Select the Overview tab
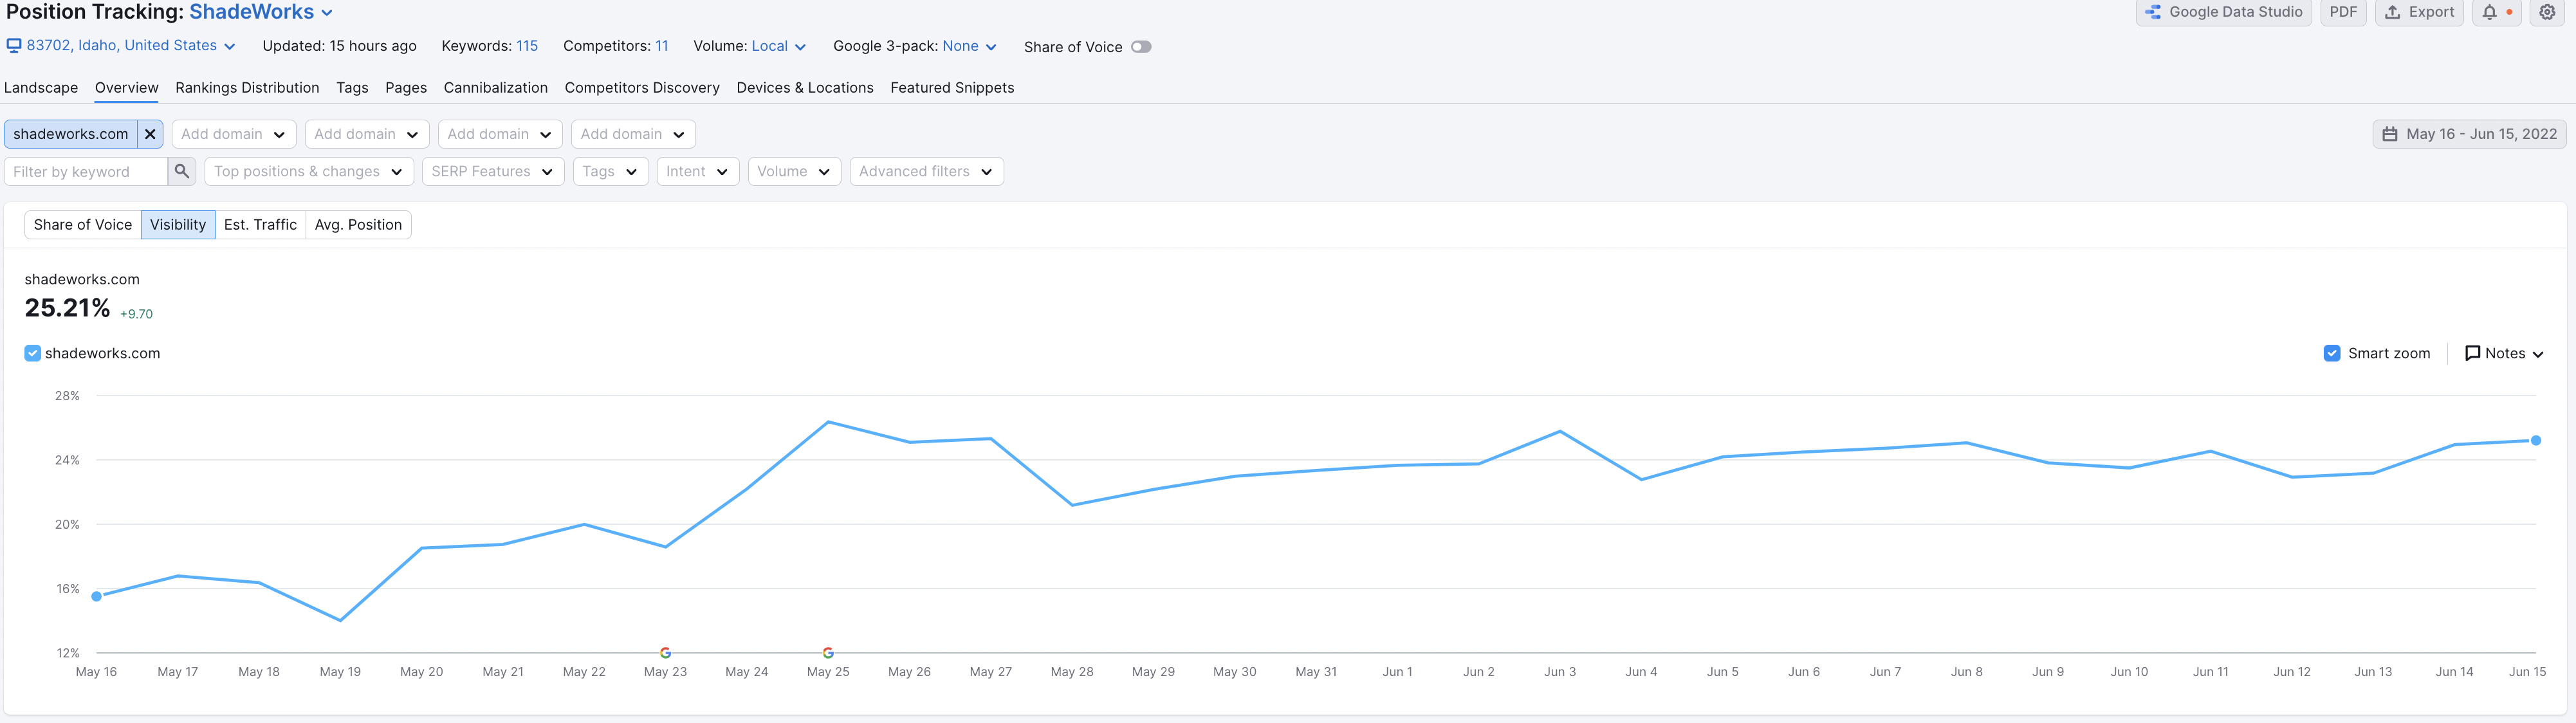The image size is (2576, 723). pos(127,88)
